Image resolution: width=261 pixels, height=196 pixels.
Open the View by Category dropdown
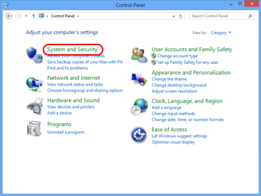pos(221,33)
